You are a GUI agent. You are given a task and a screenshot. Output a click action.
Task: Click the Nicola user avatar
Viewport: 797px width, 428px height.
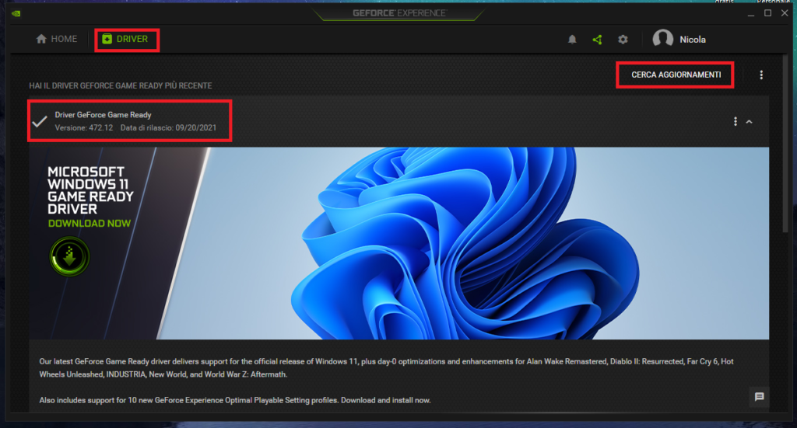point(663,39)
